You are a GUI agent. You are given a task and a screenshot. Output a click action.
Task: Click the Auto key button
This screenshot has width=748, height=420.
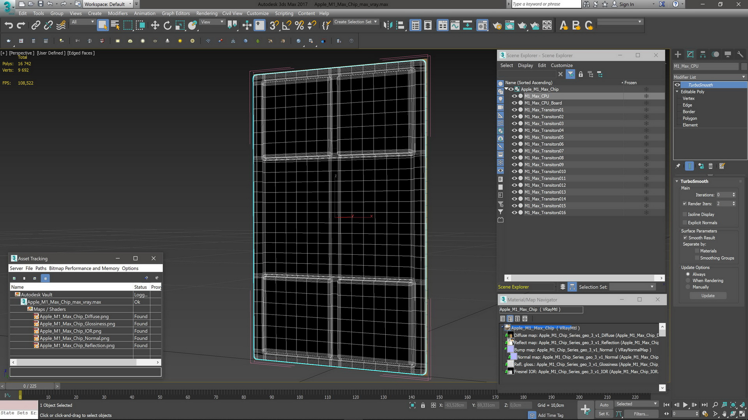pyautogui.click(x=604, y=405)
